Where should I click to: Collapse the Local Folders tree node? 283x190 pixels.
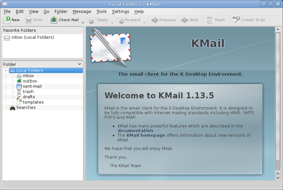pos(6,71)
